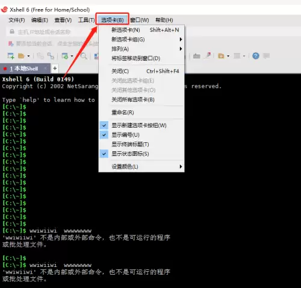Click the blue Help question mark icon

pyautogui.click(x=256, y=56)
